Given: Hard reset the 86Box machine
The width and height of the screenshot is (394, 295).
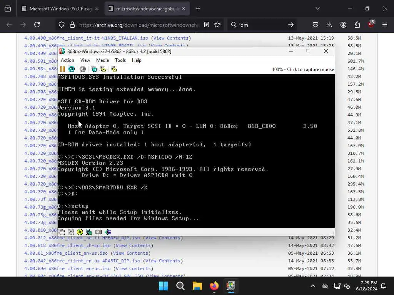Looking at the screenshot, I should (72, 69).
